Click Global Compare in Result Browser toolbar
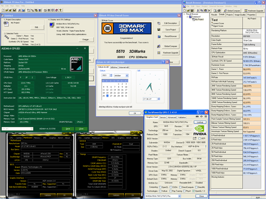Screen dimensions: 266x199 pos(232,11)
